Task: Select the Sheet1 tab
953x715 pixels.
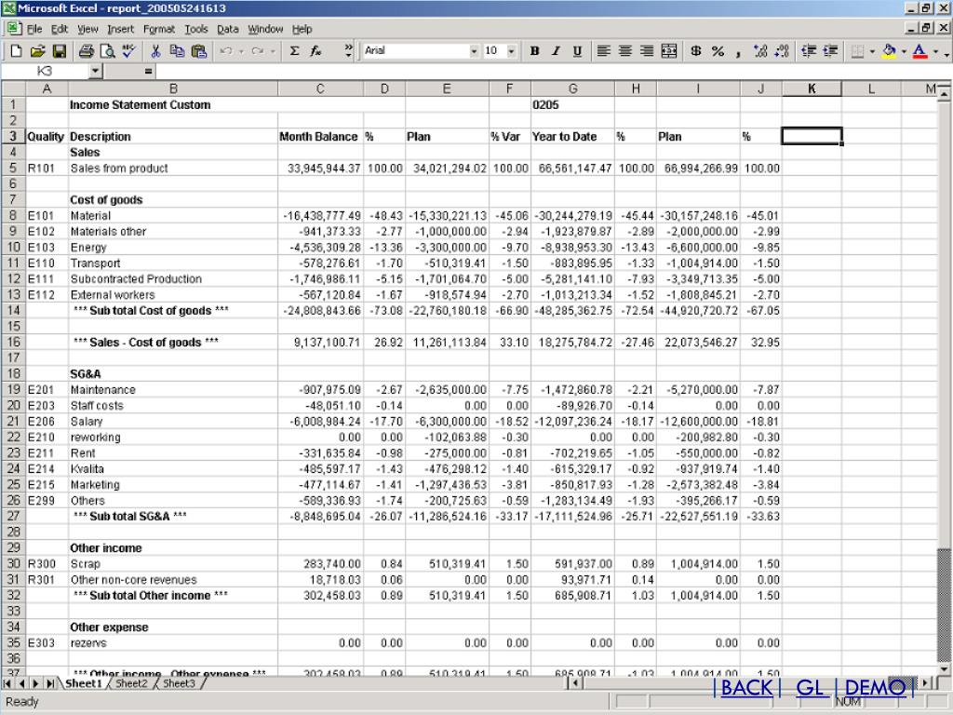Action: [x=84, y=683]
